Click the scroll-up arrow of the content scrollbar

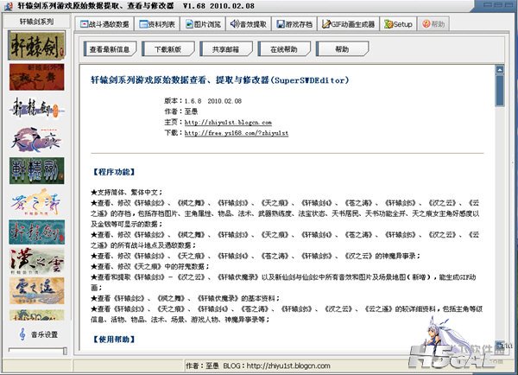500,69
